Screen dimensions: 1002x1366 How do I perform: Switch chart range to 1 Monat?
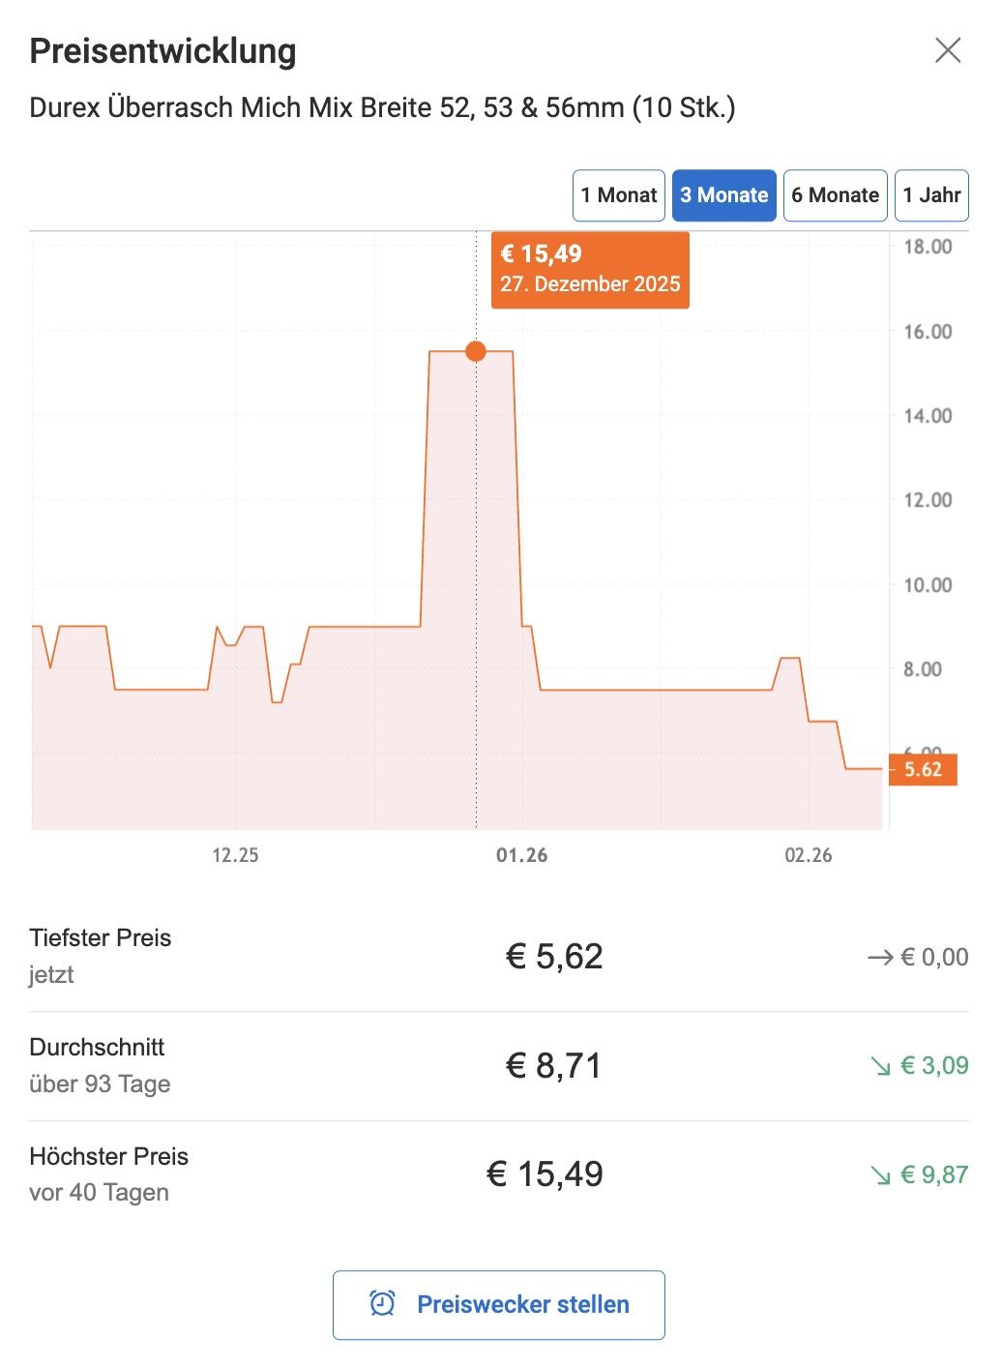click(x=619, y=195)
